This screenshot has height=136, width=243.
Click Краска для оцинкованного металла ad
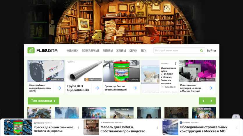[x=53, y=129]
